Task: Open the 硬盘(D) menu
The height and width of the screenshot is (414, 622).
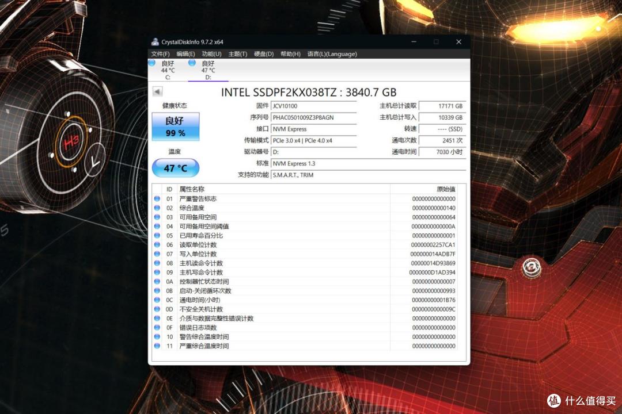Action: [x=264, y=54]
